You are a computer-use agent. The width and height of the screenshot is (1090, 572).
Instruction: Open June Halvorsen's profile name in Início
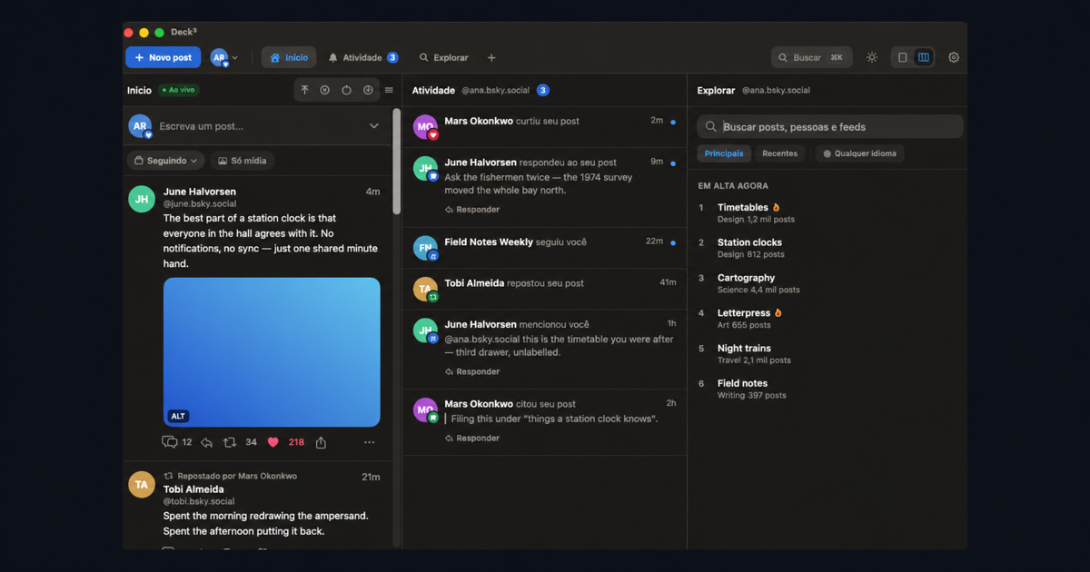[200, 192]
